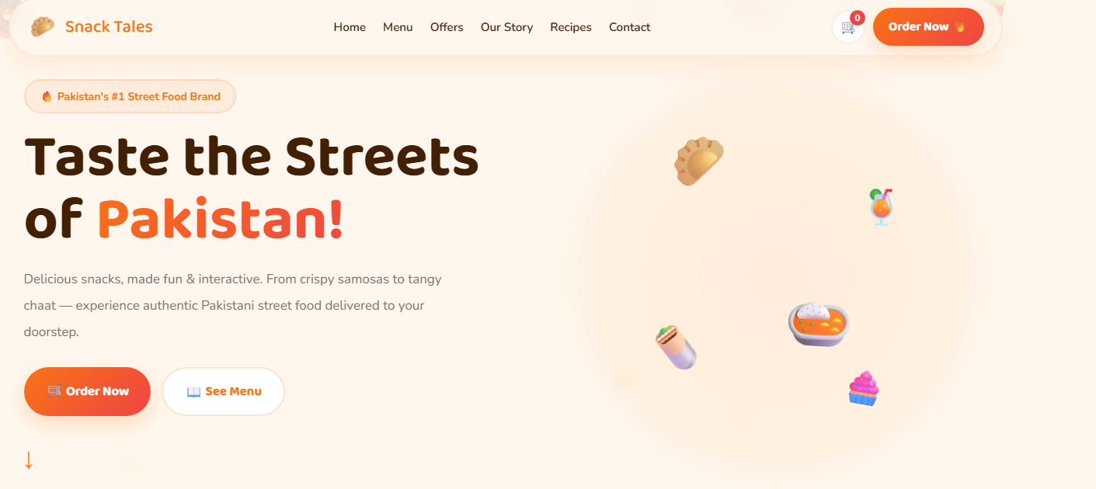Click the orange scroll-down arrow

point(29,460)
